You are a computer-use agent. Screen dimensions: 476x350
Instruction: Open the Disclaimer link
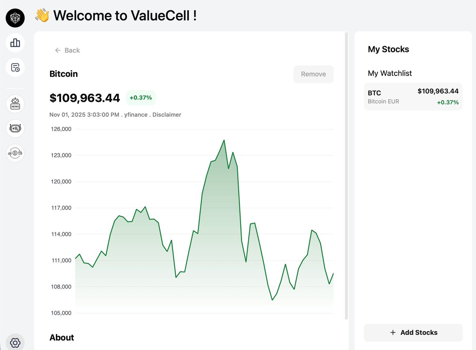pyautogui.click(x=167, y=115)
